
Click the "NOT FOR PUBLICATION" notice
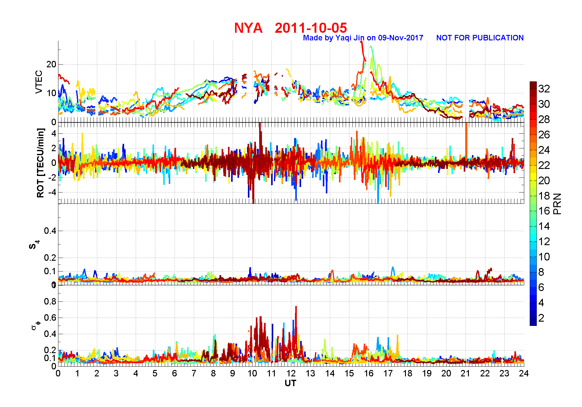480,38
